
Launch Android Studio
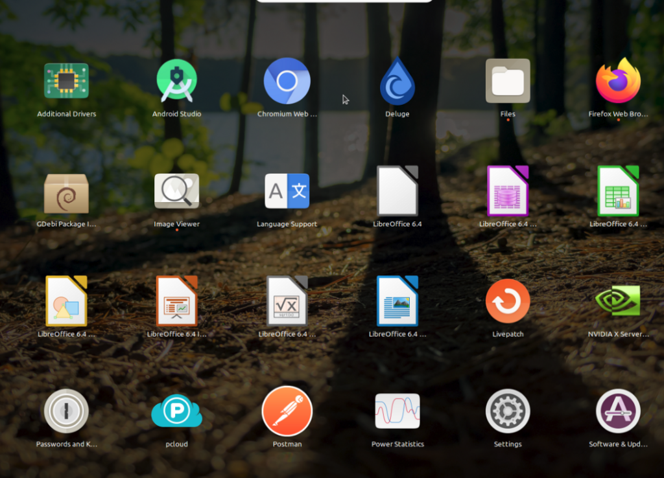[176, 81]
